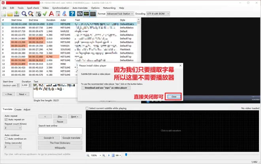Screen dimensions: 261x164
Task: Open the Options menu
Action: [x=95, y=8]
